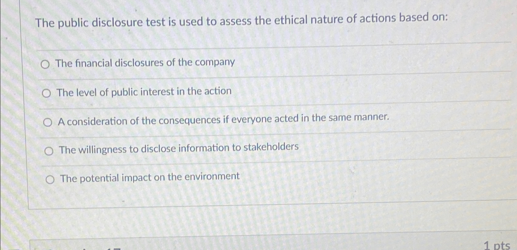Select the radio button for 'A consideration of the consequences if everyone acted in the same manner'
Viewport: 517px width, 250px height.
(47, 122)
